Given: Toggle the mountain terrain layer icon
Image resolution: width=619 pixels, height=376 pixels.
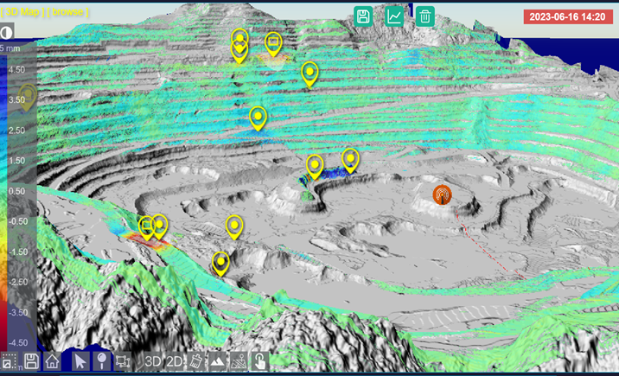Looking at the screenshot, I should pyautogui.click(x=217, y=361).
